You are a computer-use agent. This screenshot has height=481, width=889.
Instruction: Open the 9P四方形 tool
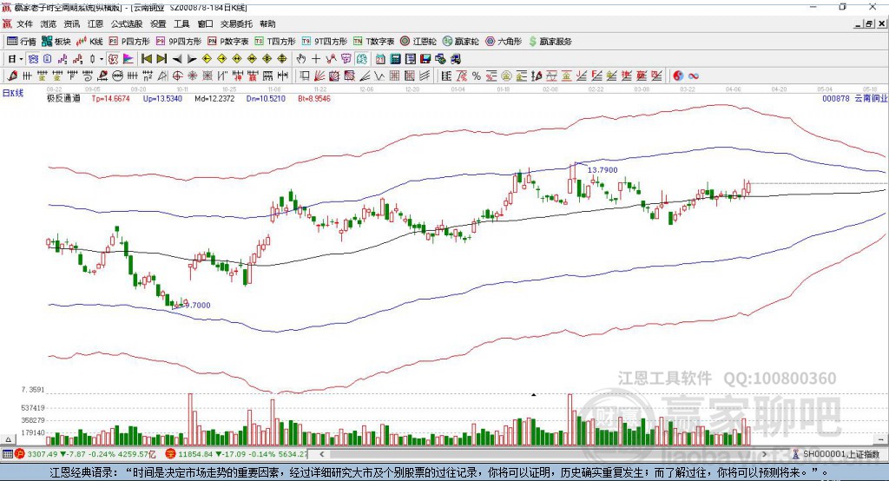(179, 42)
